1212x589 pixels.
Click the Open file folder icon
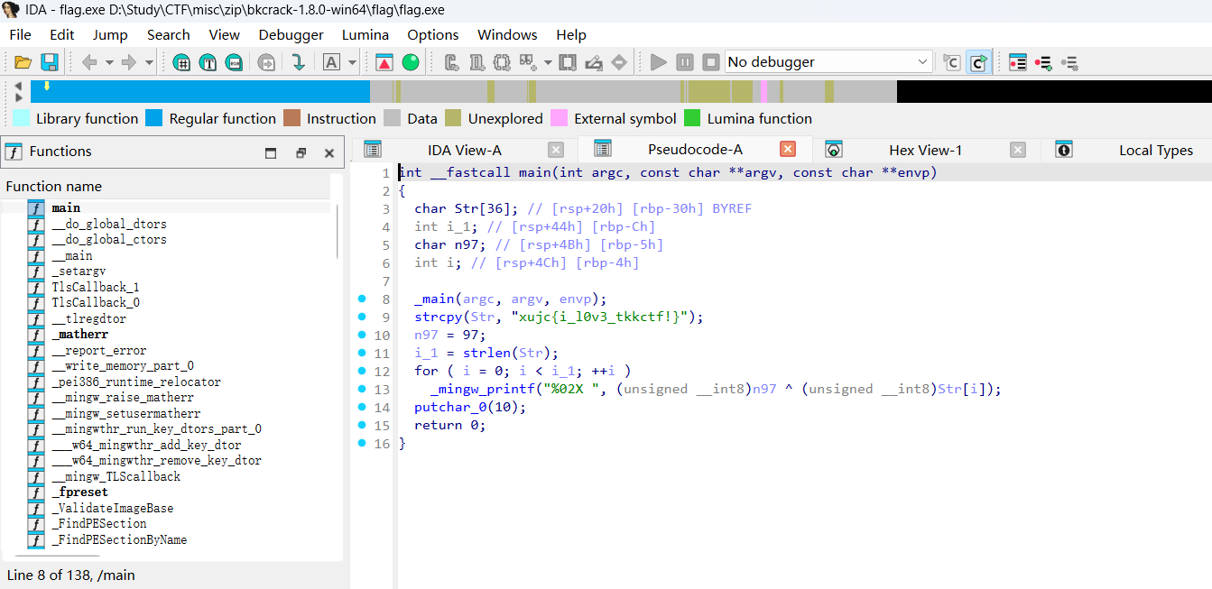click(23, 62)
